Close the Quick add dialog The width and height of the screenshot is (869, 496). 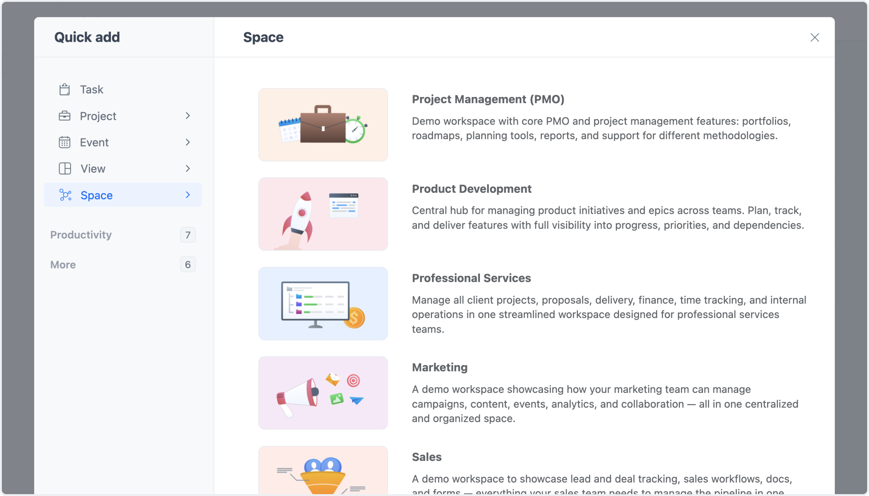[814, 38]
